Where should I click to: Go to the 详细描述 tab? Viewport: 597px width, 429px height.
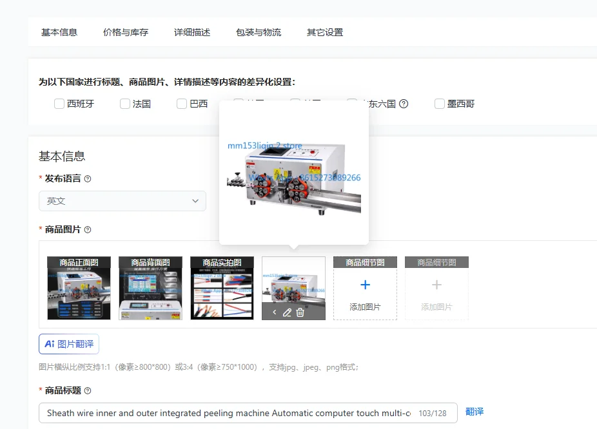click(x=192, y=32)
